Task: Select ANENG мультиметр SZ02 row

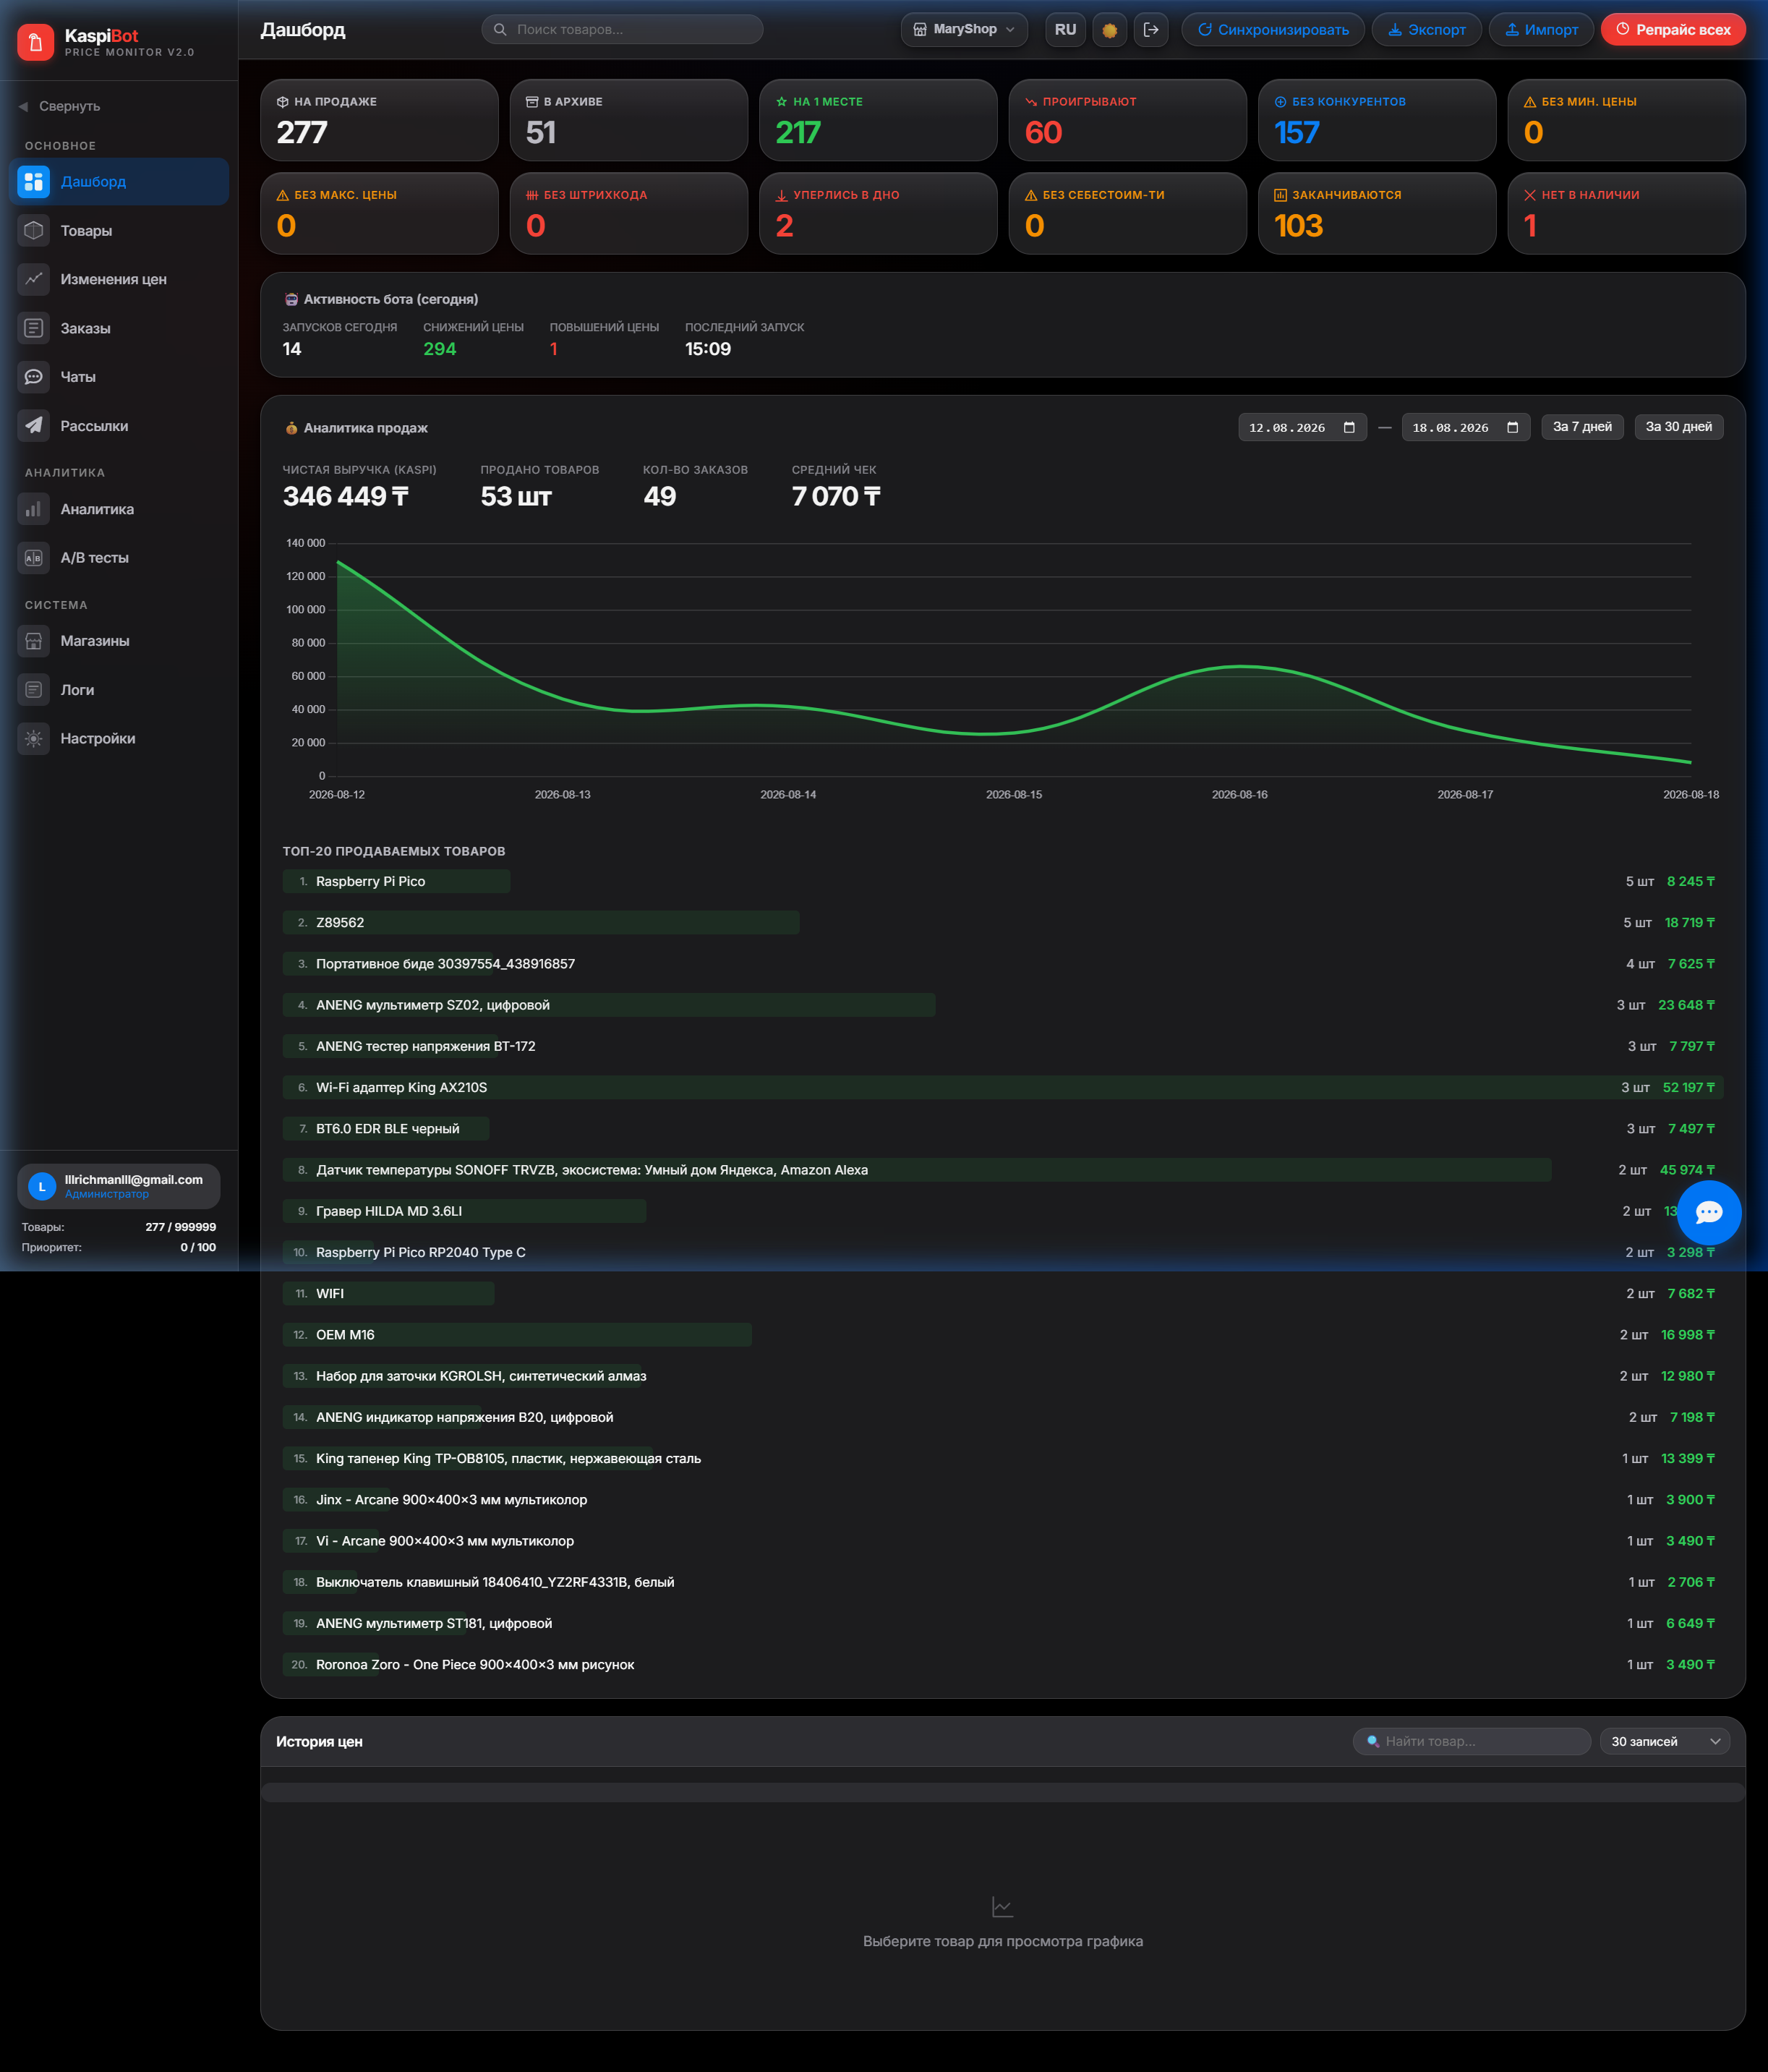Action: pyautogui.click(x=1002, y=1005)
